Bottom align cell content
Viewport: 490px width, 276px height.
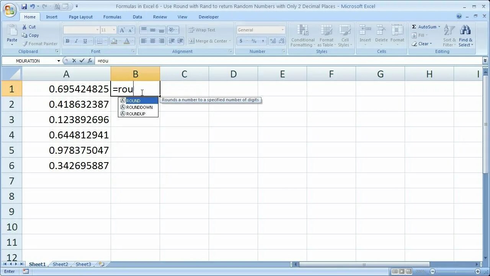(x=161, y=30)
